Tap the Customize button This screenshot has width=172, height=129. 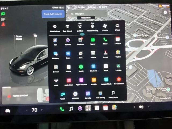[x=86, y=18]
